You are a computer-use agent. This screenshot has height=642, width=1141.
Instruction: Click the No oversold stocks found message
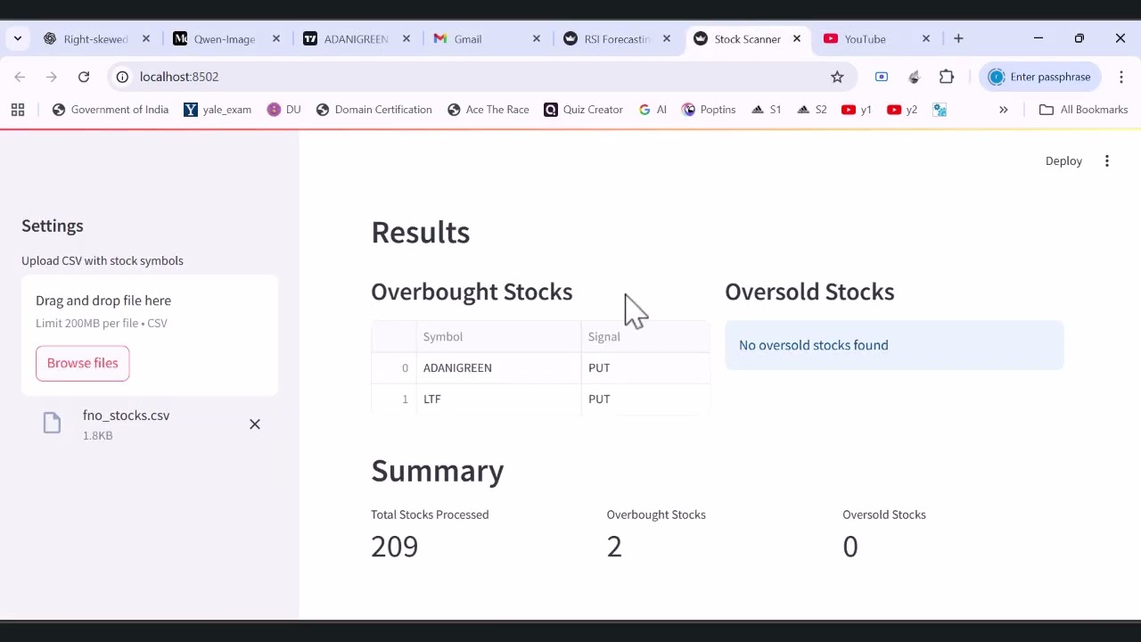pyautogui.click(x=894, y=345)
